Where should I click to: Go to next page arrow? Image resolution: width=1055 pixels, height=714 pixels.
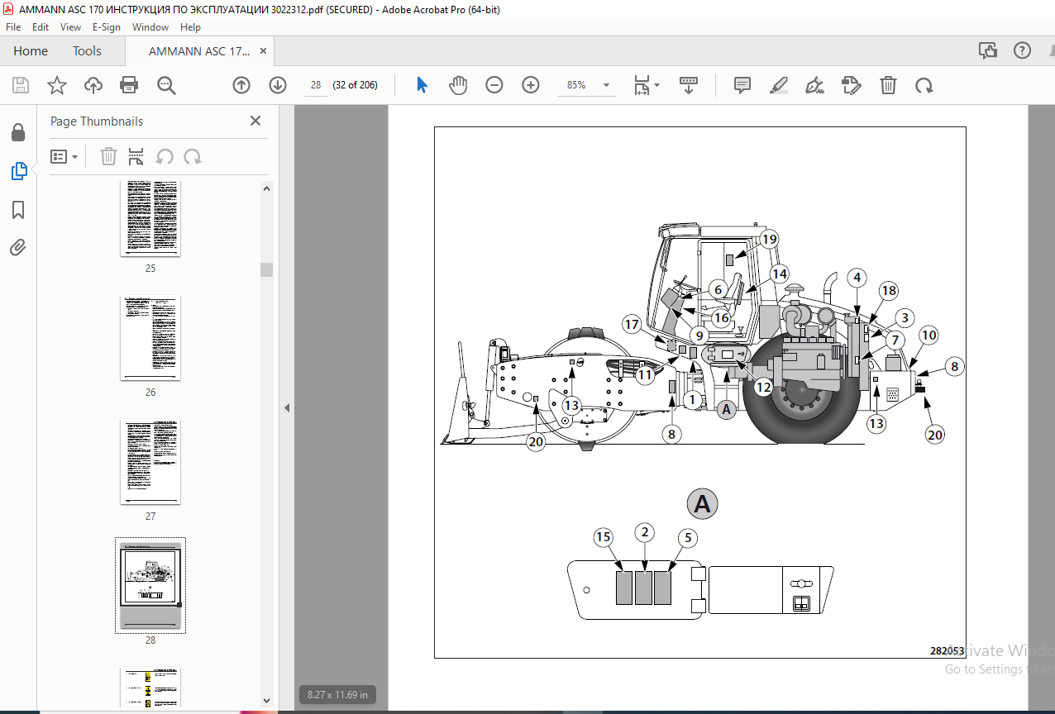click(277, 85)
